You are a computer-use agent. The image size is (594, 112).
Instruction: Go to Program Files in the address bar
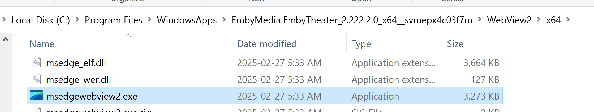(x=113, y=20)
